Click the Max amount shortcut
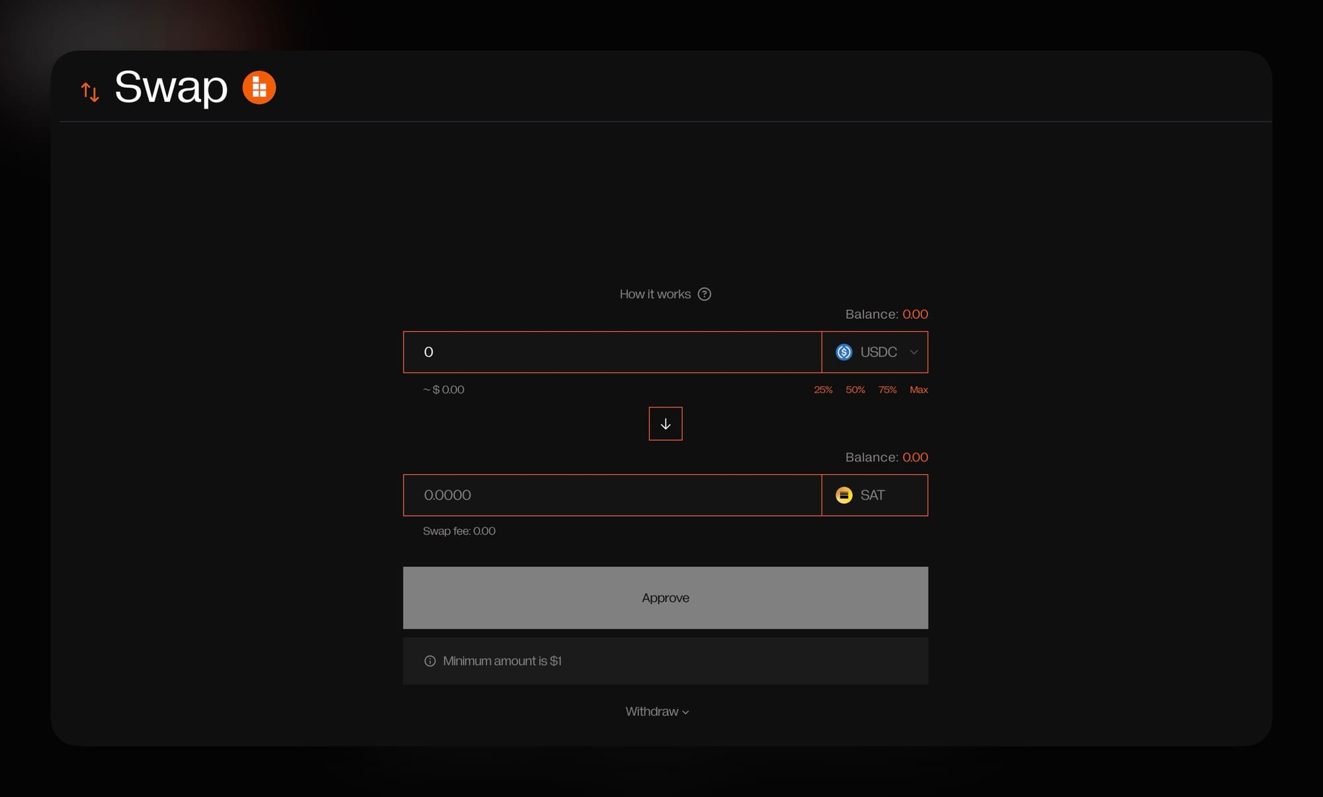 (x=918, y=390)
